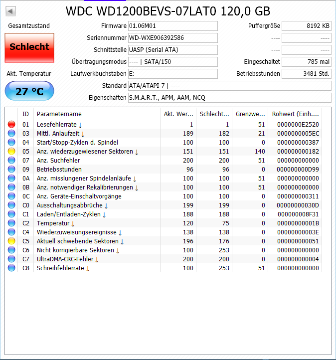Screen dimensions: 336x360
Task: Click raw value 000000008F31
Action: (x=298, y=214)
